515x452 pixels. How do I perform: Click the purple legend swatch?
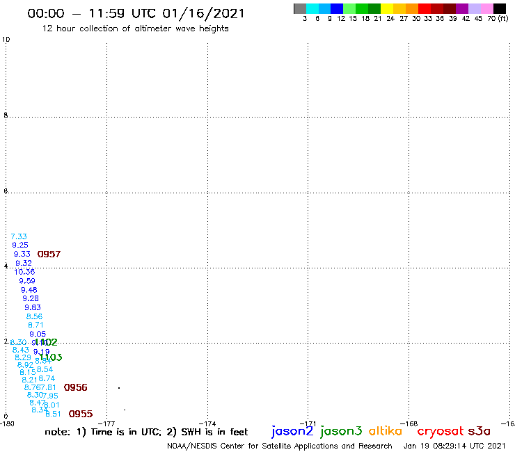point(462,8)
